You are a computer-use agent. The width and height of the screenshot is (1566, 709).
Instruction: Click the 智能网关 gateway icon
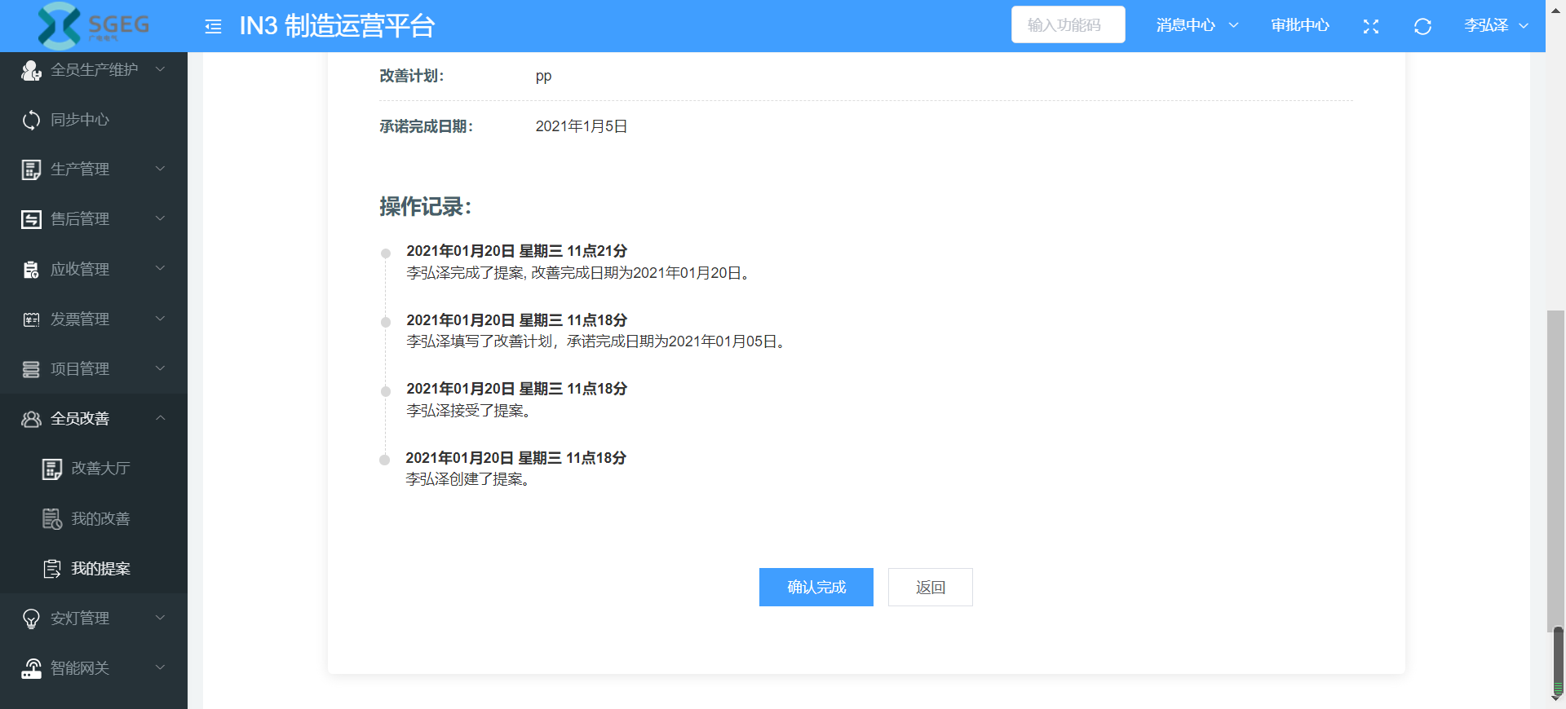[31, 668]
